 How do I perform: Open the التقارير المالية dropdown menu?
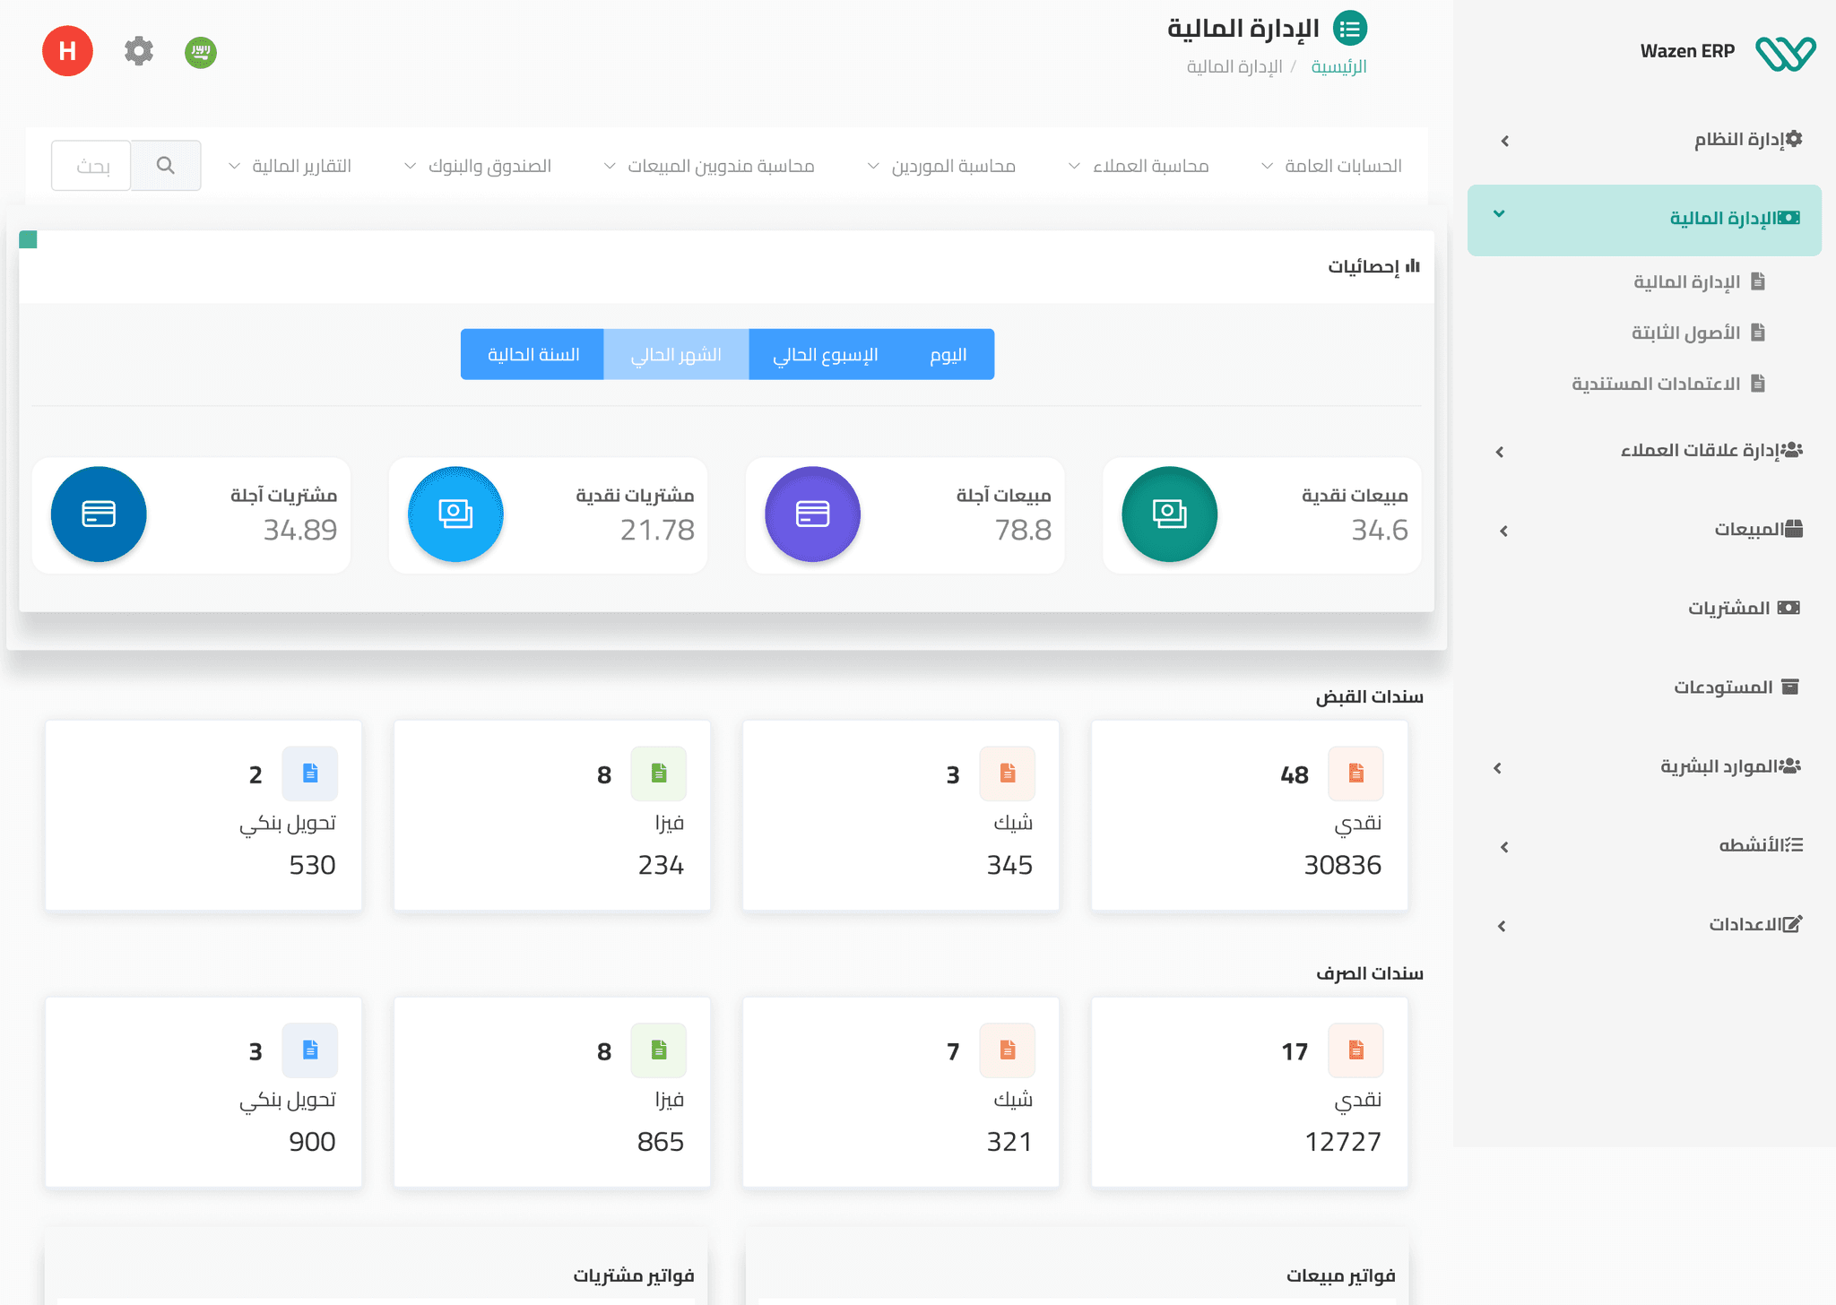[300, 165]
